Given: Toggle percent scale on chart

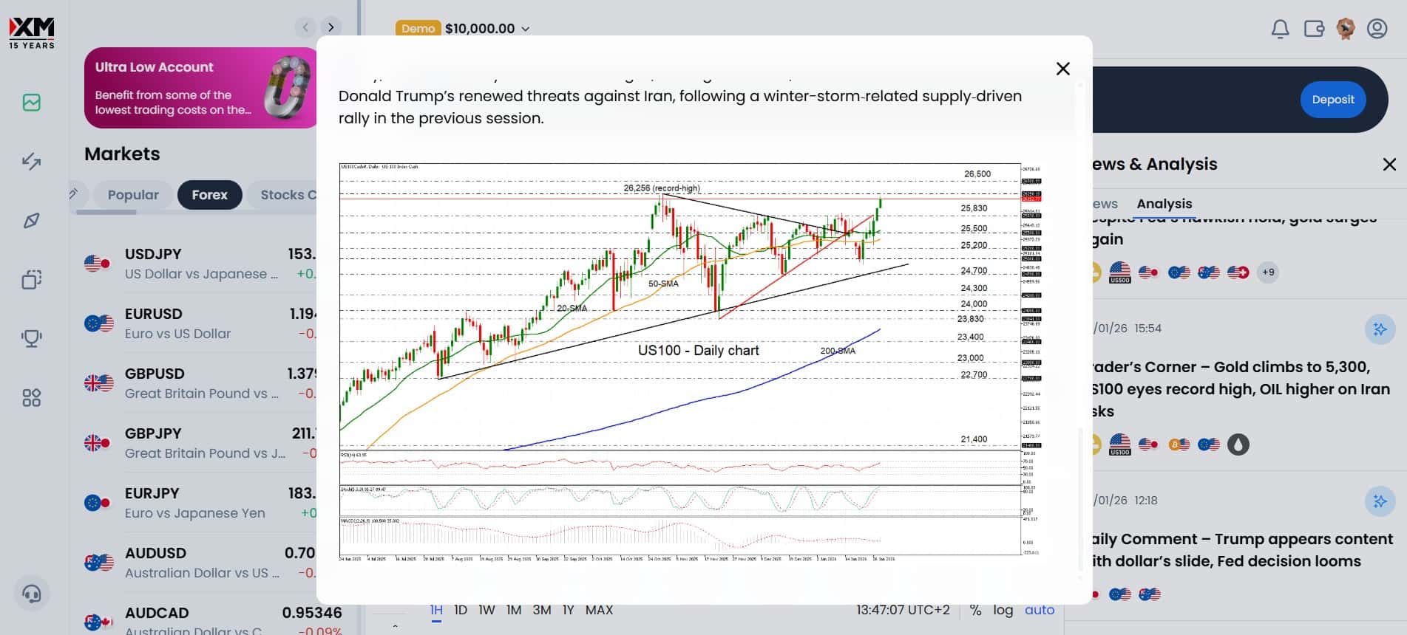Looking at the screenshot, I should pos(975,610).
